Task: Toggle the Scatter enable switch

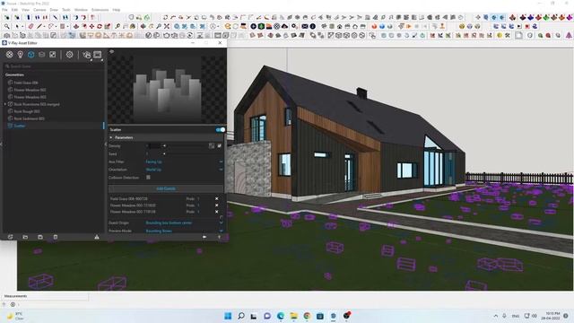Action: click(220, 129)
